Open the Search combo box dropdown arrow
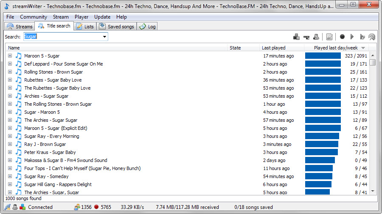The width and height of the screenshot is (382, 214). tap(104, 37)
